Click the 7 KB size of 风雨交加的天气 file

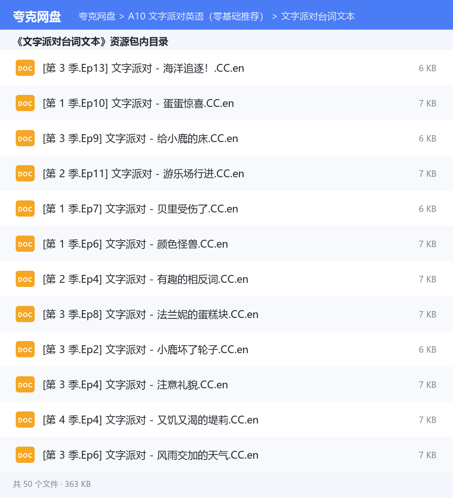(x=427, y=455)
